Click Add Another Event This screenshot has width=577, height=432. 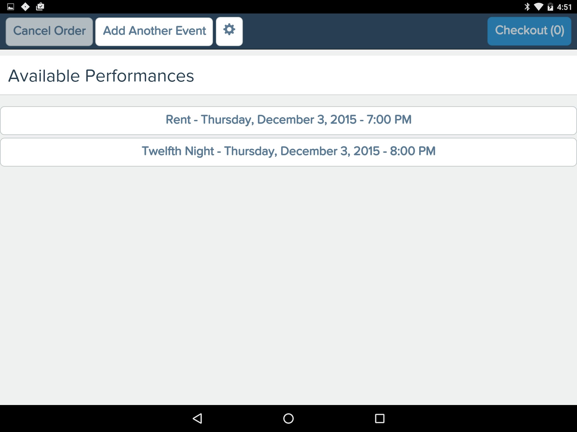(154, 31)
